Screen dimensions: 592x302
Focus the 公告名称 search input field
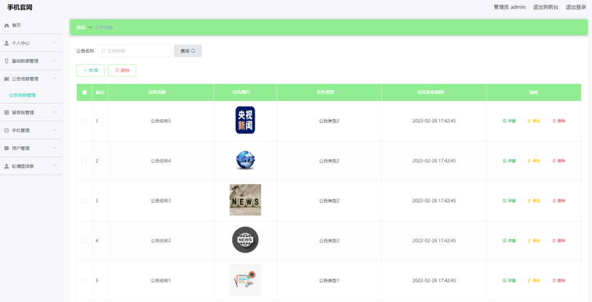click(x=137, y=51)
